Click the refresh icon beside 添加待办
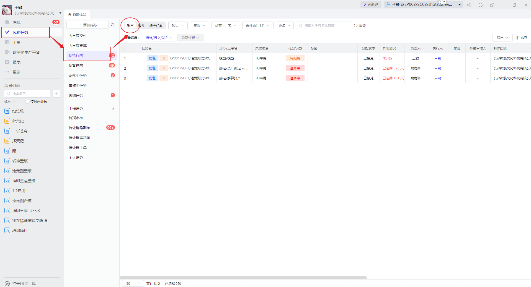The image size is (531, 287). click(x=112, y=25)
